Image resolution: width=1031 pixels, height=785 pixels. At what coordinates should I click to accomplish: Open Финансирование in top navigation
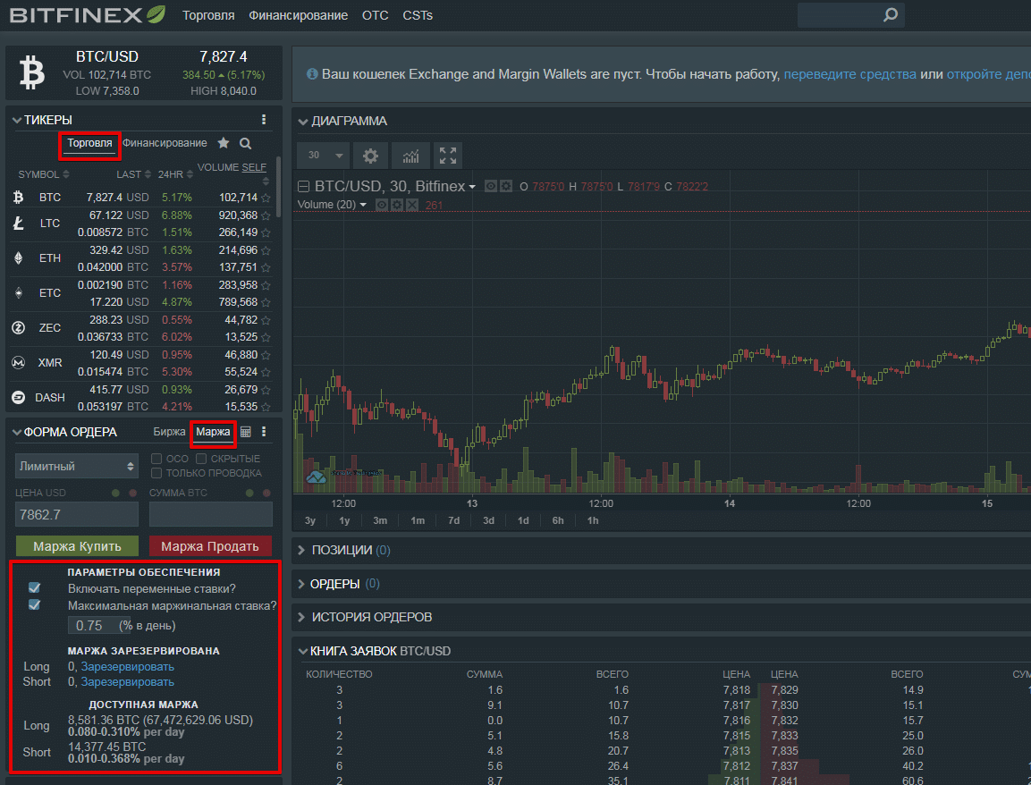click(x=298, y=15)
